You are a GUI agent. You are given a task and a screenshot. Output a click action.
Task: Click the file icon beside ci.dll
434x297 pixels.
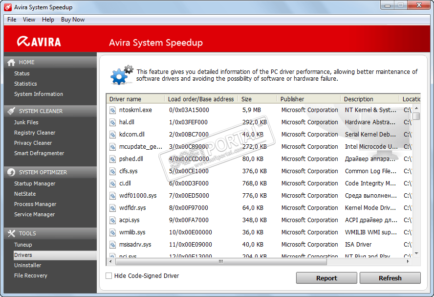[x=112, y=183]
